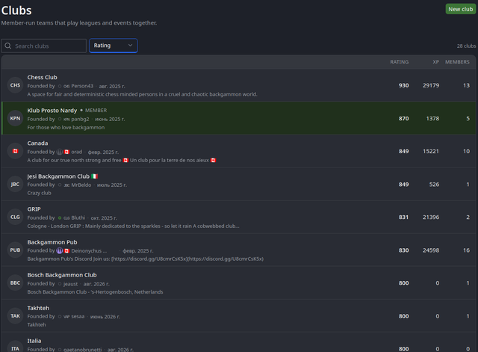Click the Canada XP value 15221
Image resolution: width=478 pixels, height=352 pixels.
click(x=431, y=151)
